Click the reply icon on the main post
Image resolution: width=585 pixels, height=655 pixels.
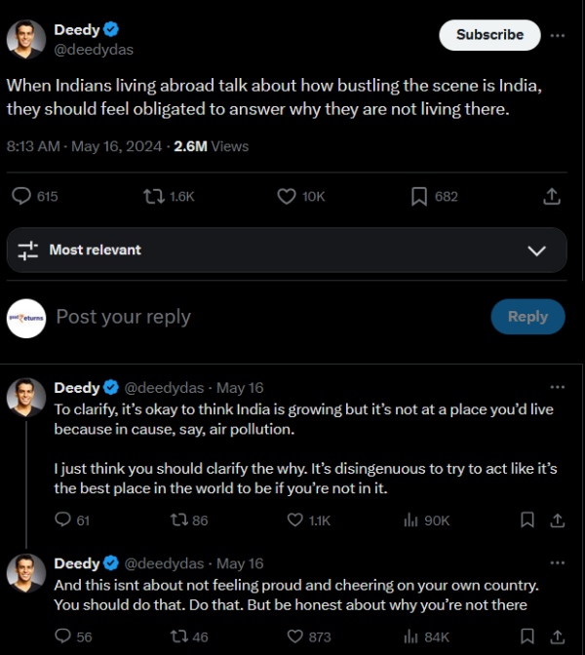pyautogui.click(x=21, y=196)
